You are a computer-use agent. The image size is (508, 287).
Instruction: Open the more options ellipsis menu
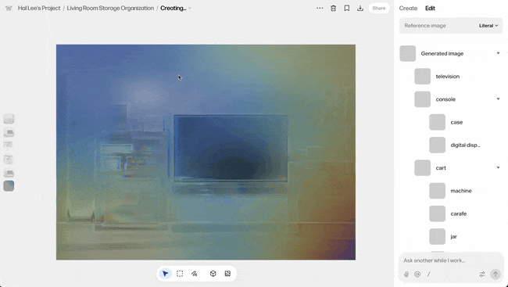click(x=320, y=8)
